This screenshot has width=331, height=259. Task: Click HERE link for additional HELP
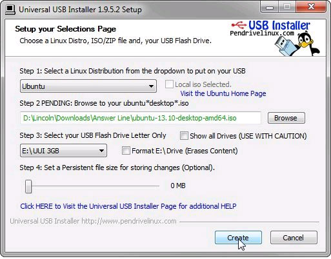(x=128, y=206)
